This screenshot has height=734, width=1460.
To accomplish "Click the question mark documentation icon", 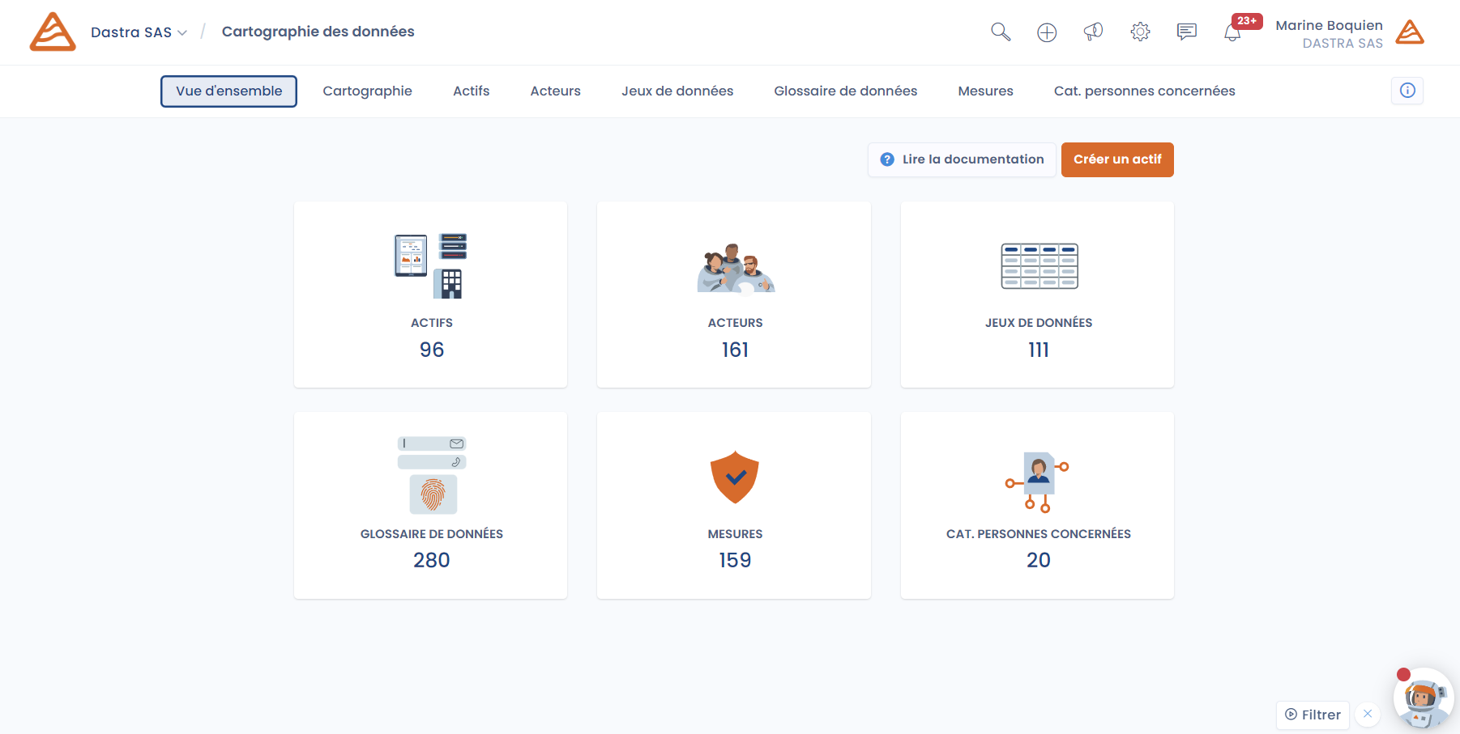I will coord(887,159).
